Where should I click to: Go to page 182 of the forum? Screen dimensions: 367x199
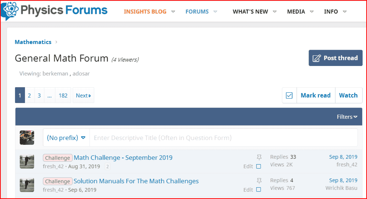point(63,95)
